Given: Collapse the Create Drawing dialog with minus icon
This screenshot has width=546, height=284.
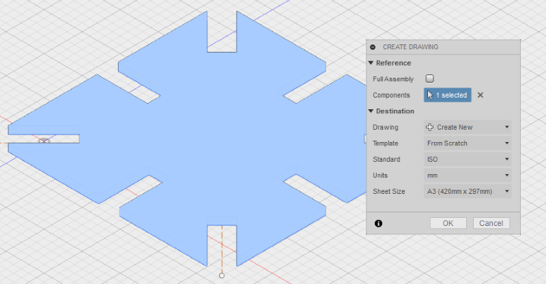Looking at the screenshot, I should [373, 47].
